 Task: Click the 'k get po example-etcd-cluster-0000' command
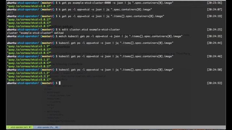[116, 3]
